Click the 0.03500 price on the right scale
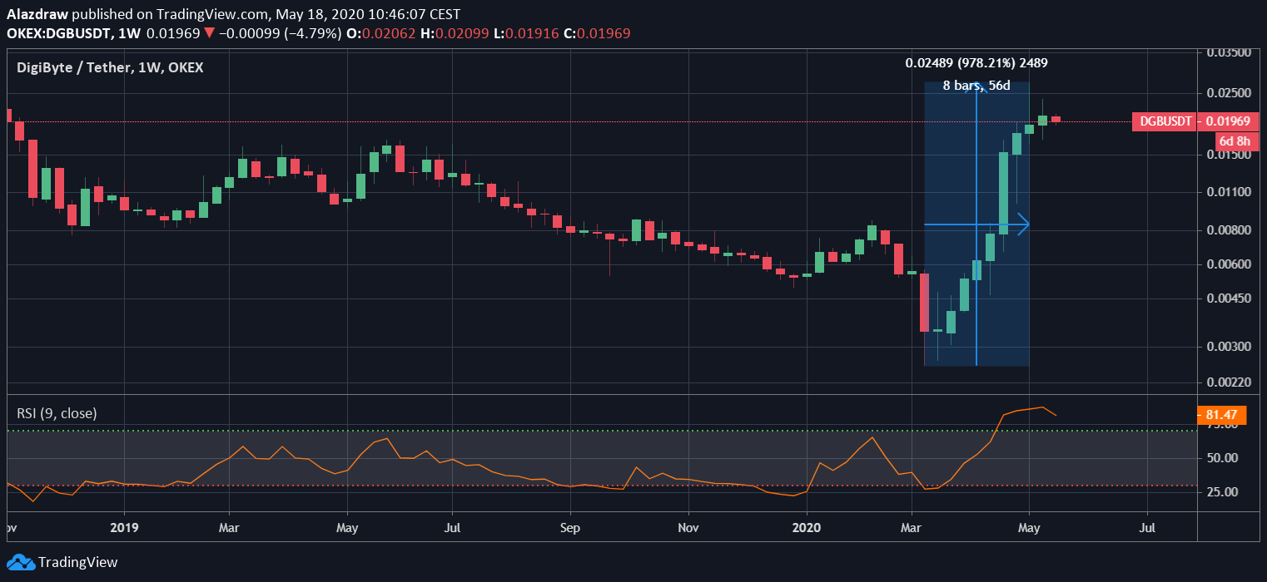 tap(1229, 51)
